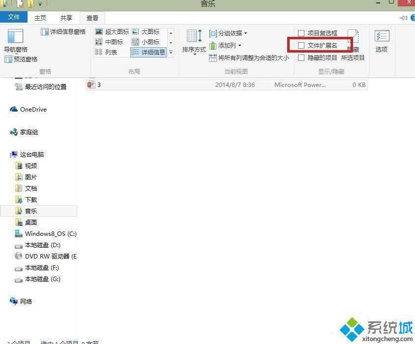Open the sort by dropdown
Image resolution: width=415 pixels, height=344 pixels.
tap(193, 42)
